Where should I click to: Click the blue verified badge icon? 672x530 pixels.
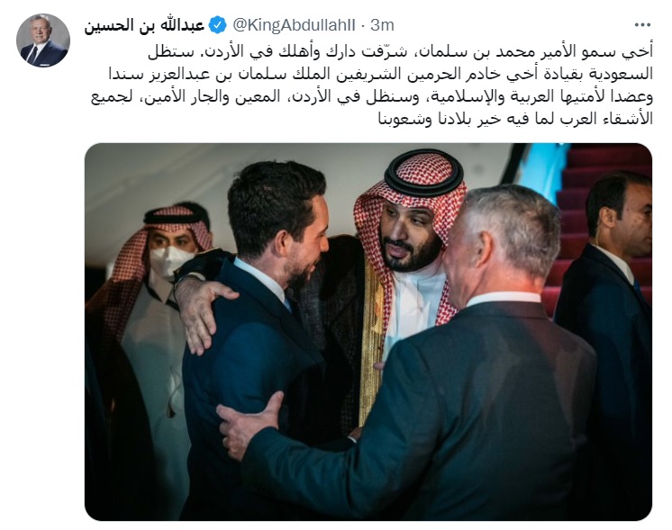[218, 25]
